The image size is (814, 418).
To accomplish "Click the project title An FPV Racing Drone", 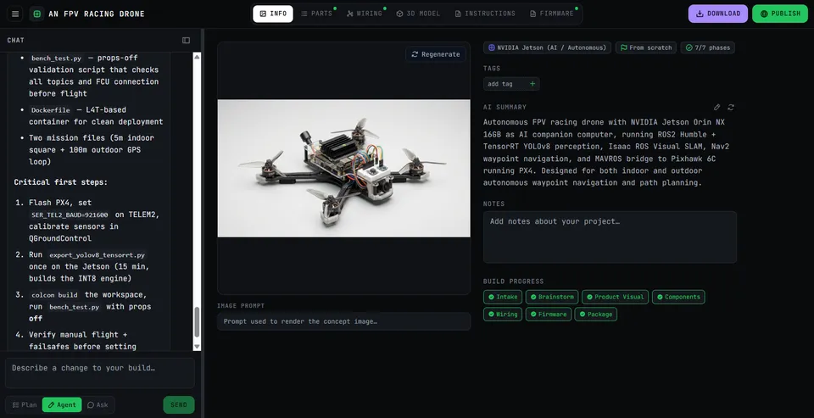I will coord(97,14).
